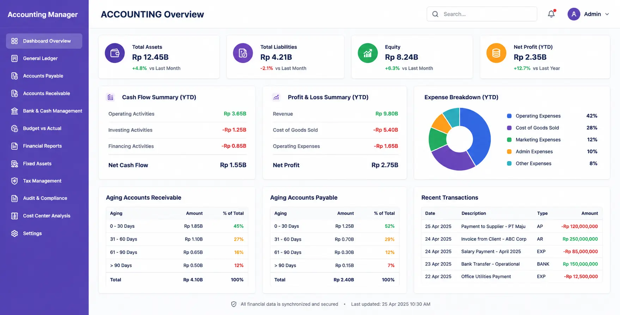Click the Accounts Payable sidebar icon
The image size is (620, 315).
14,76
